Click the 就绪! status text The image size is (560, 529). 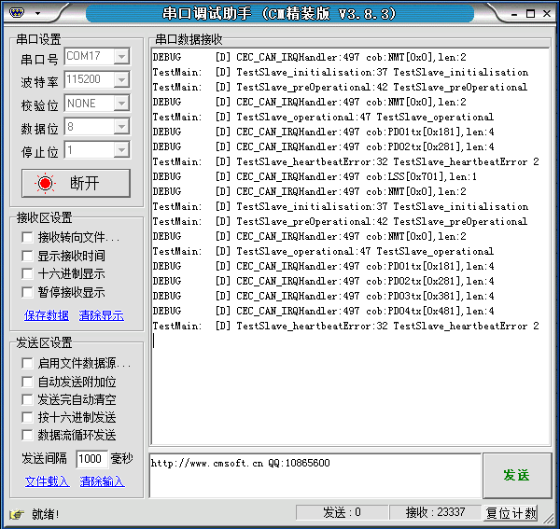[46, 514]
